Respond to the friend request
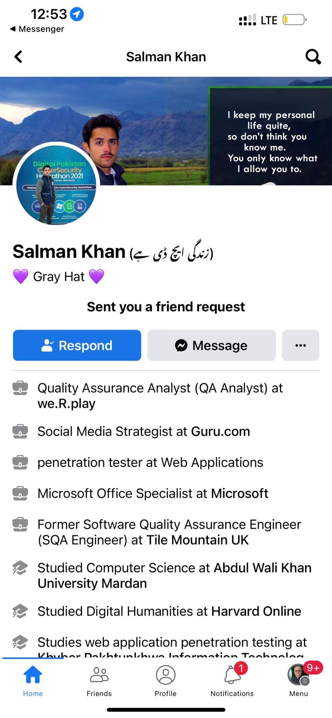 click(x=77, y=345)
